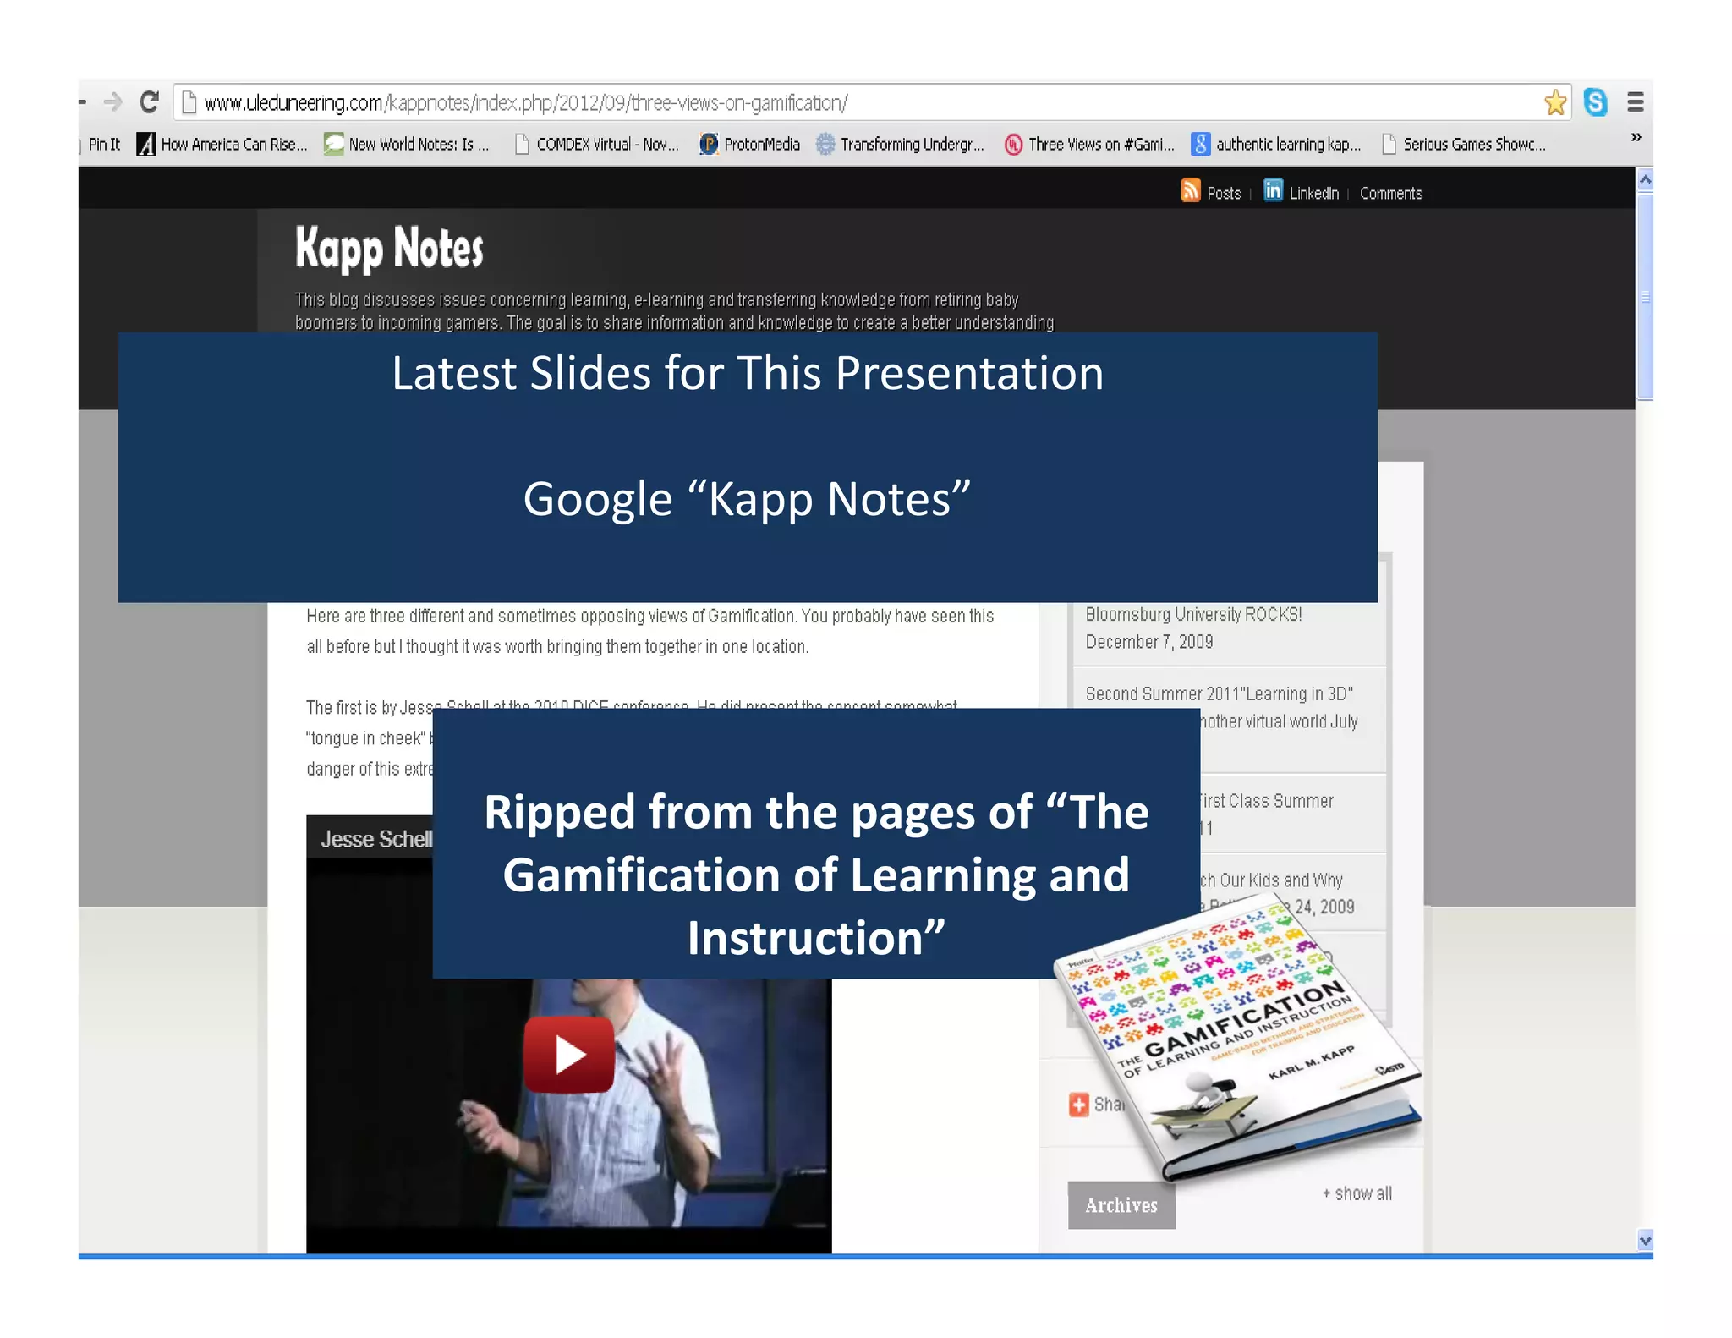Click the Gamification book cover image

point(1237,1037)
